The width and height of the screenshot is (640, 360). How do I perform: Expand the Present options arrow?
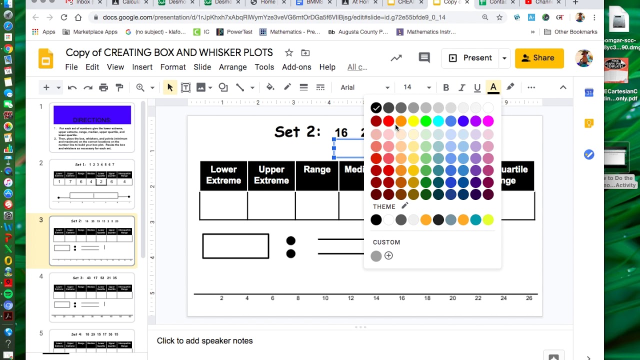pyautogui.click(x=504, y=58)
